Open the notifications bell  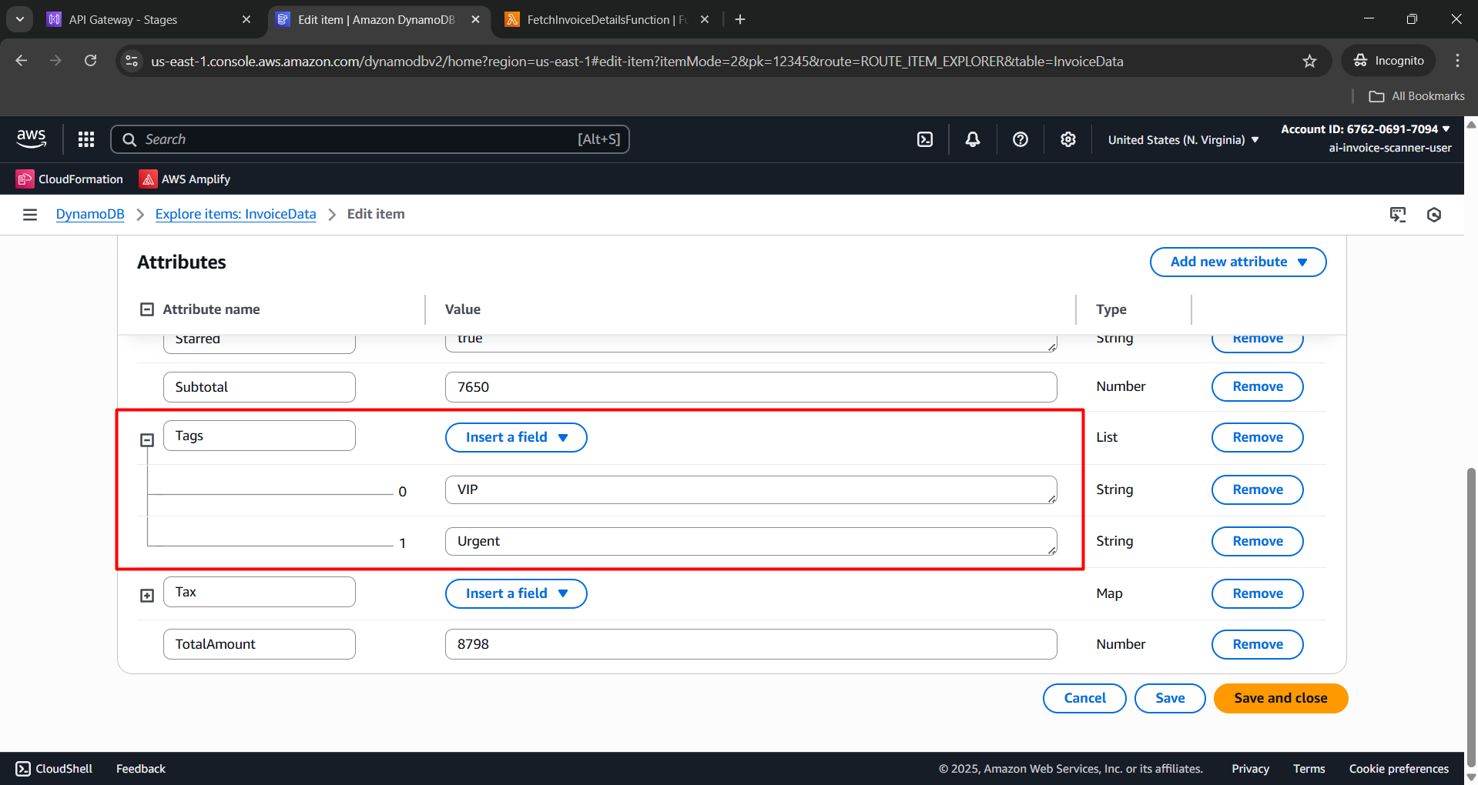(x=972, y=139)
